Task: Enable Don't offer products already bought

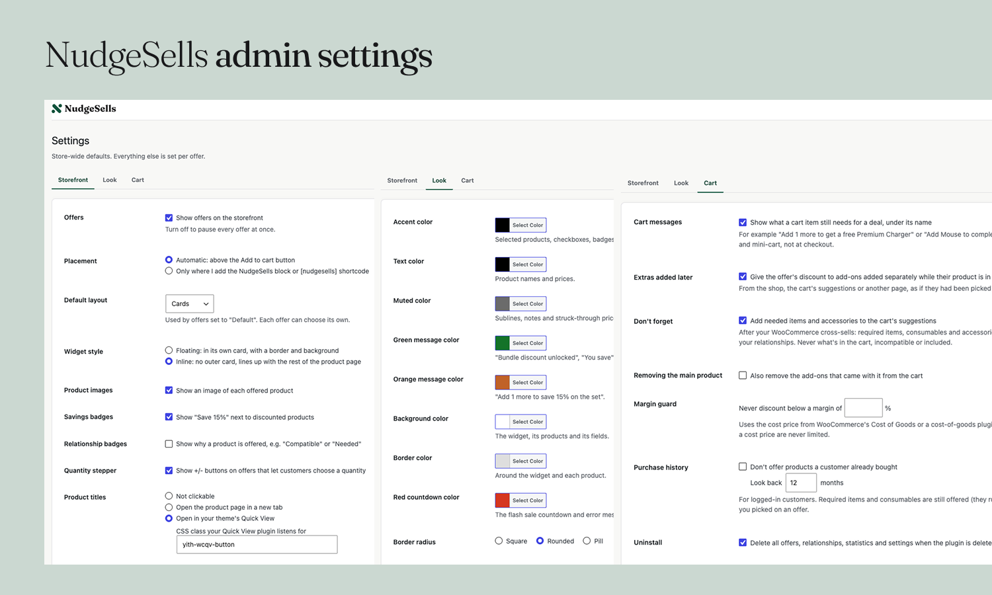Action: pos(743,467)
